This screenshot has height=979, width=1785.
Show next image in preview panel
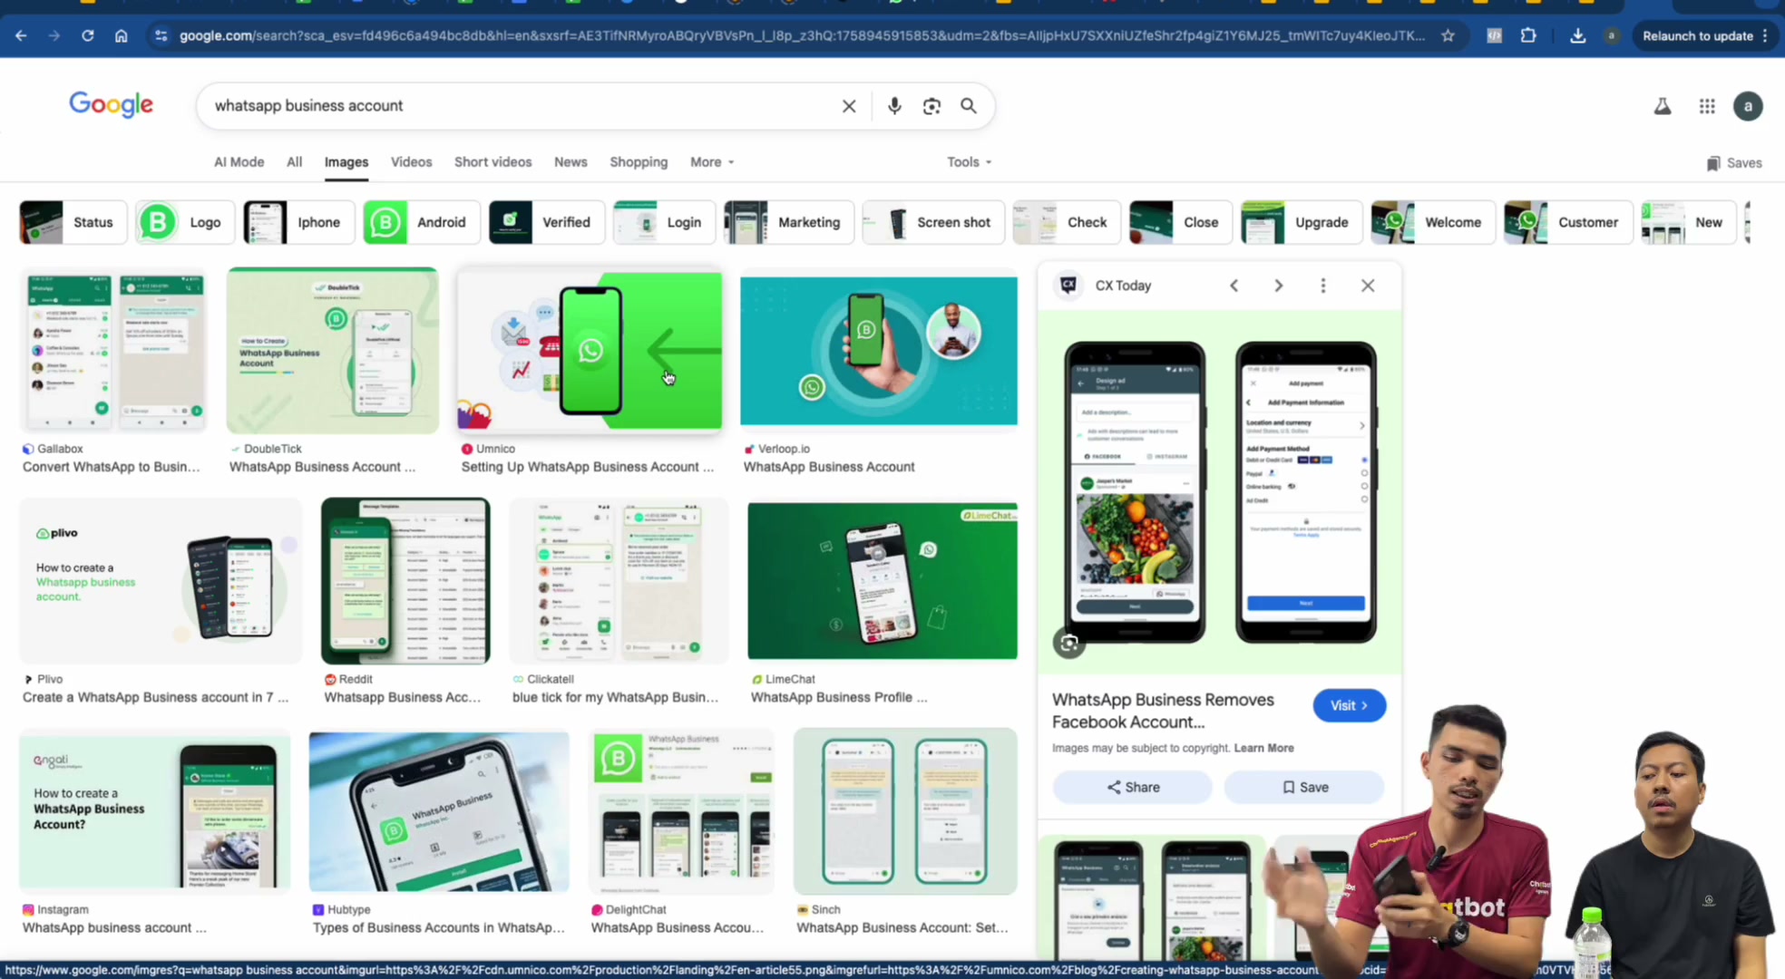[x=1278, y=286]
